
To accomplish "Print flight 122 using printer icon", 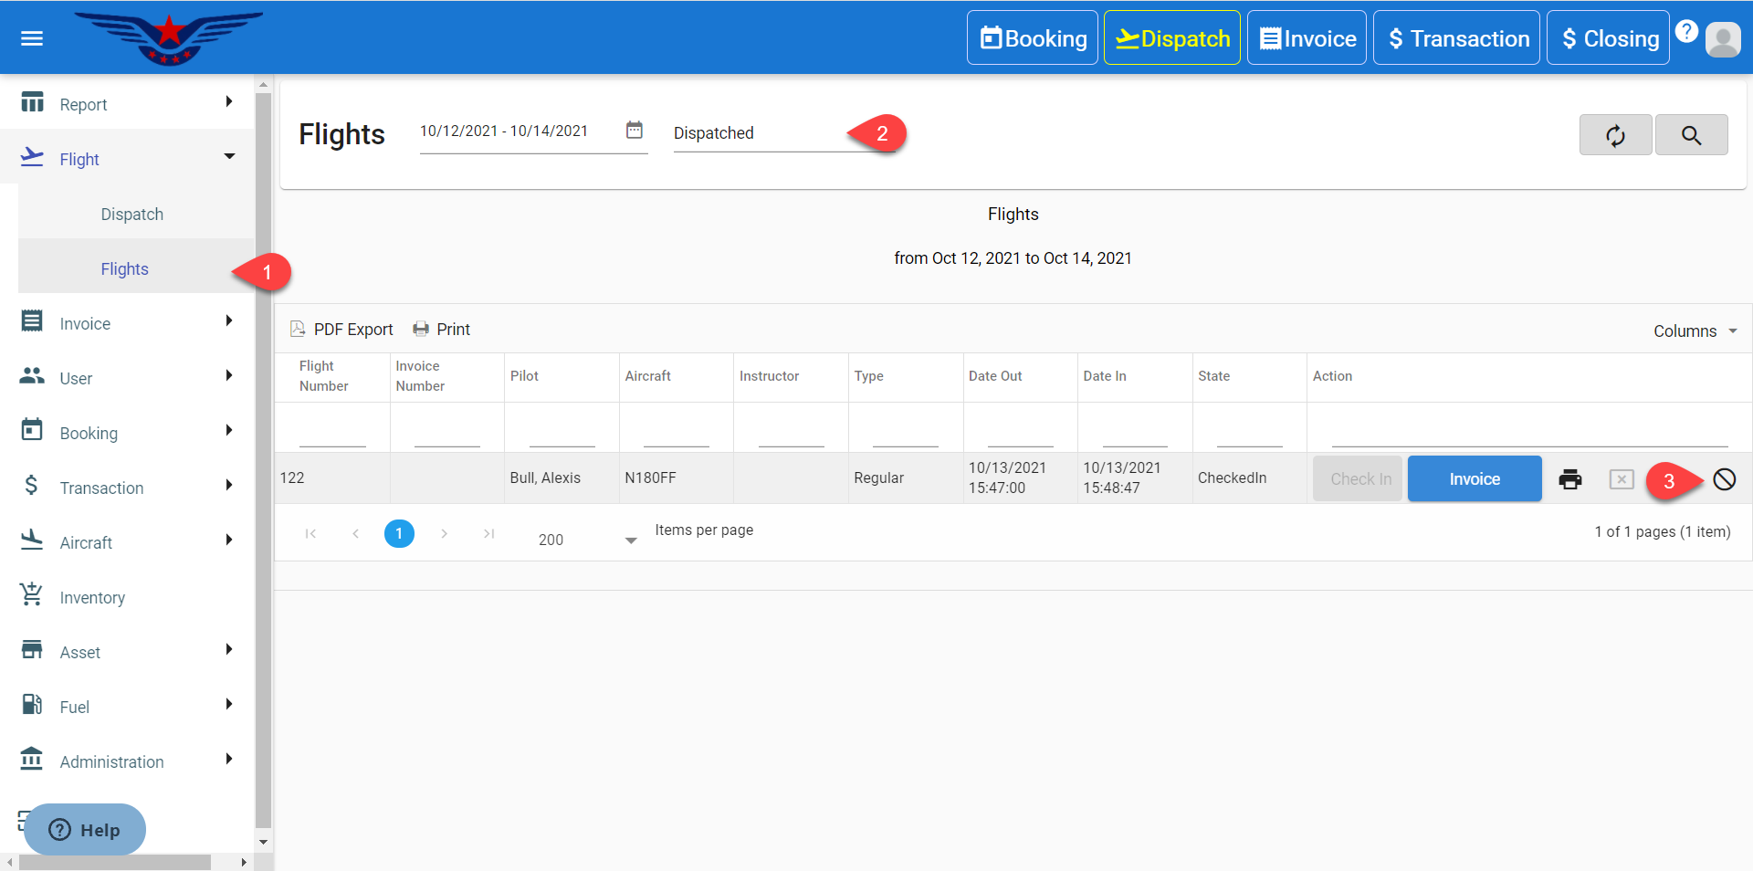I will (1569, 479).
